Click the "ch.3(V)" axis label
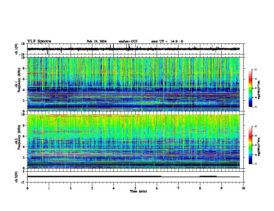274x211 pixels. (17, 177)
